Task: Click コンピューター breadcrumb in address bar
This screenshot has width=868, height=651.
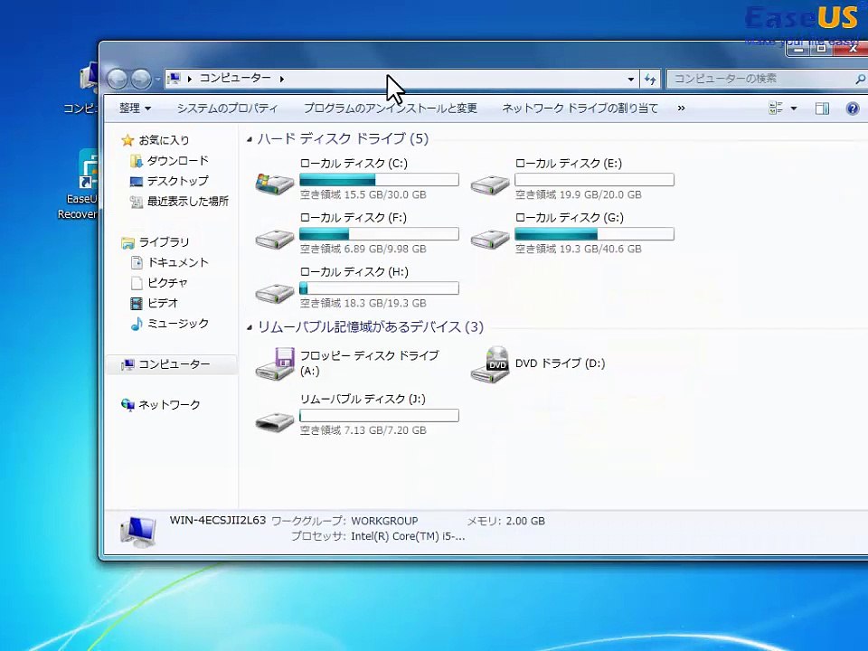Action: coord(235,78)
